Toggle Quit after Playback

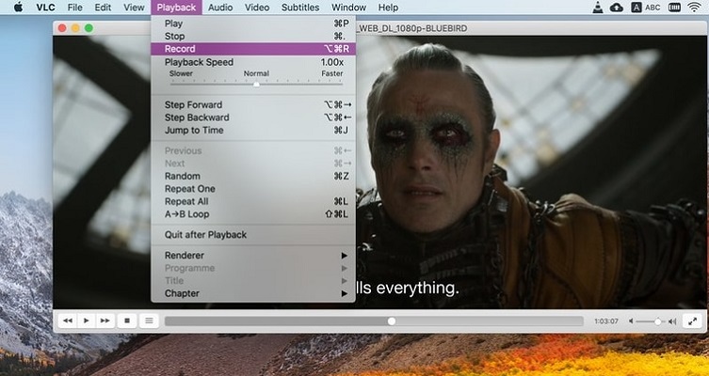(253, 235)
